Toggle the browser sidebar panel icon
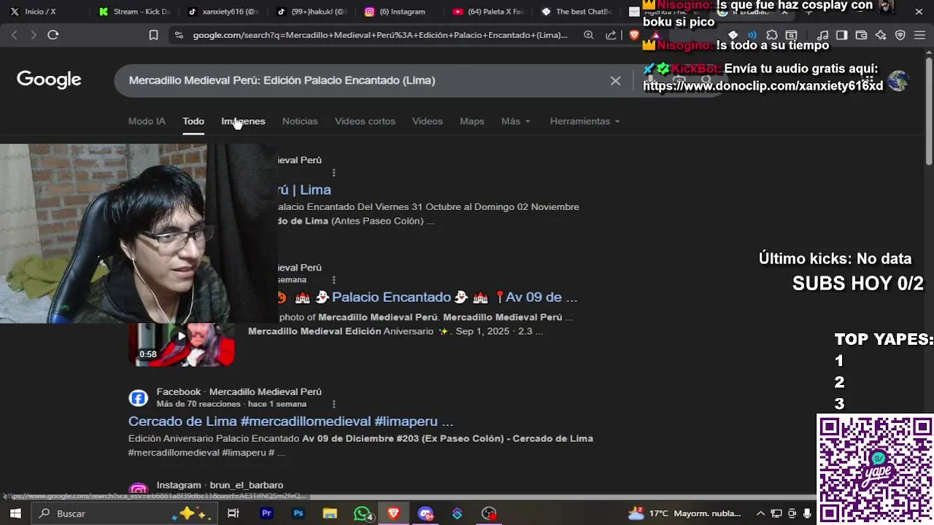The width and height of the screenshot is (934, 525). tap(841, 35)
